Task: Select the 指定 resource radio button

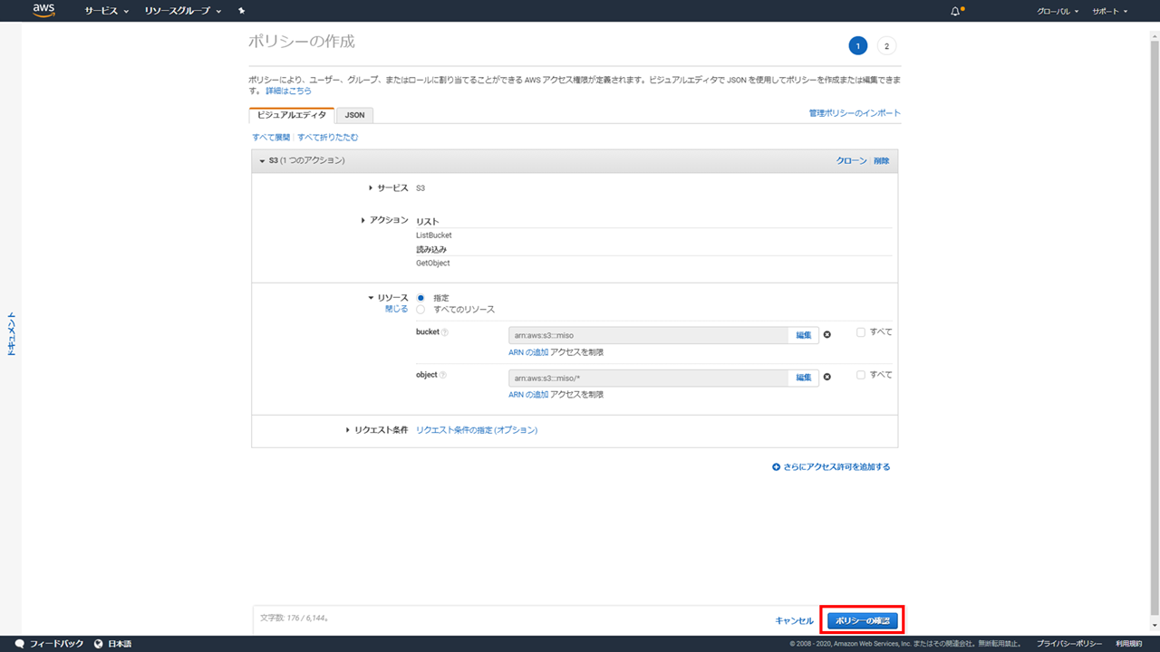Action: [420, 298]
